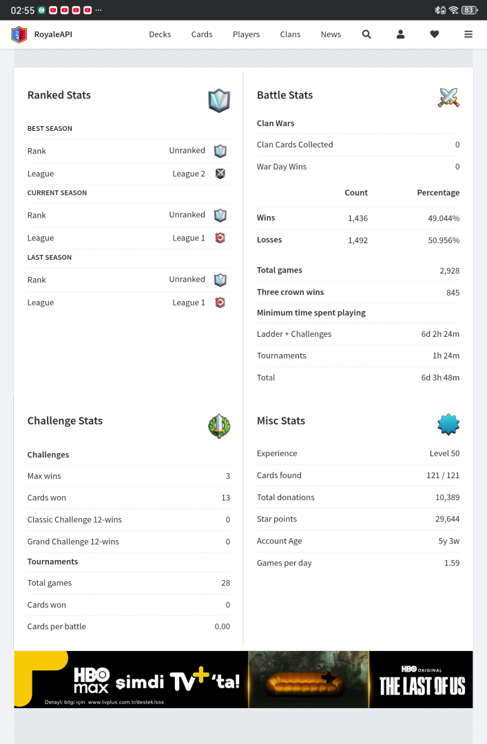Go to the Cards page
Screen dimensions: 487x744
pyautogui.click(x=202, y=34)
